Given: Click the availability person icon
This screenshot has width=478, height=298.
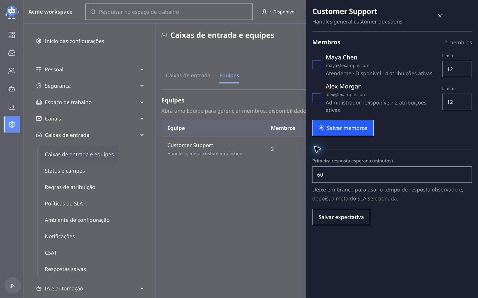Looking at the screenshot, I should (265, 12).
